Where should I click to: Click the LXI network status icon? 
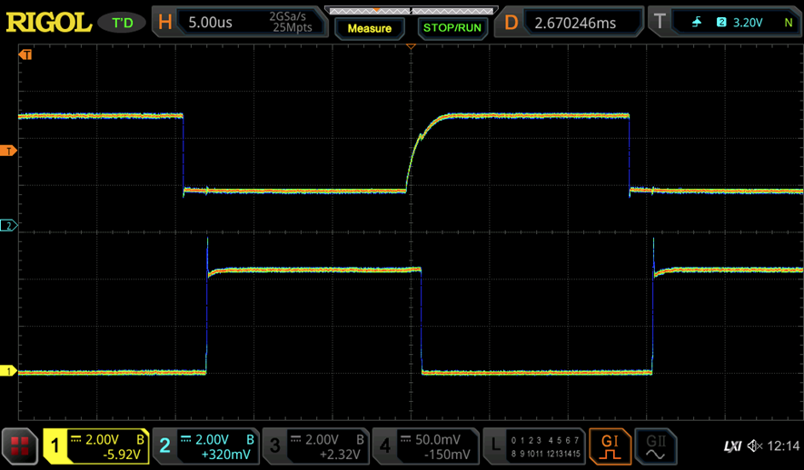732,446
